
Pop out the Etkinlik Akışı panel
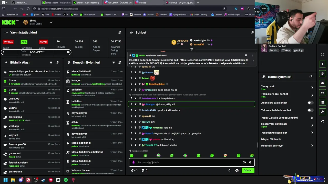point(57,62)
